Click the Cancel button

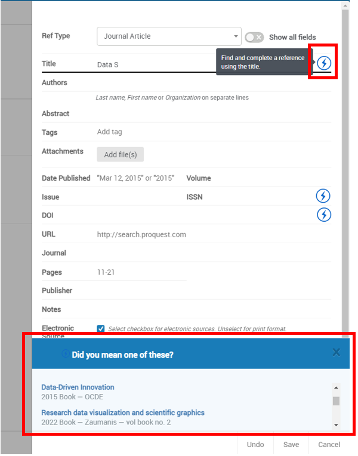coord(329,445)
